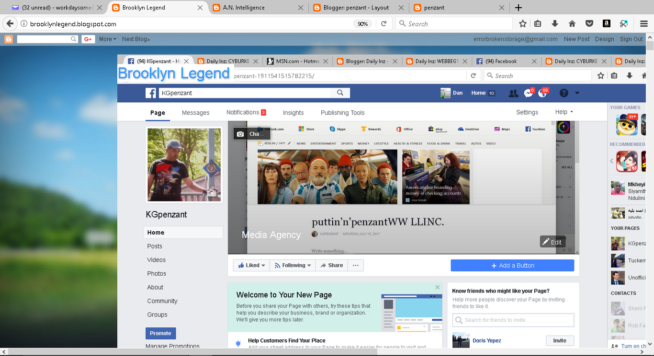This screenshot has width=654, height=356.
Task: Open the Firefox bookmarks list icon
Action: [538, 23]
